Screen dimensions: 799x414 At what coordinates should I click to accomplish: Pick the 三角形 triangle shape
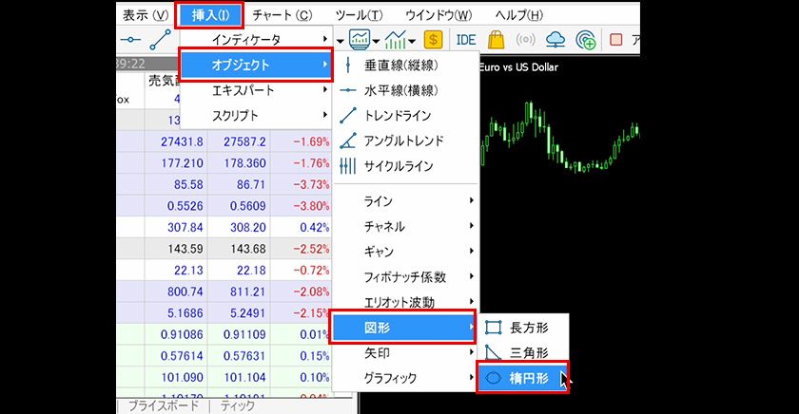click(x=522, y=352)
